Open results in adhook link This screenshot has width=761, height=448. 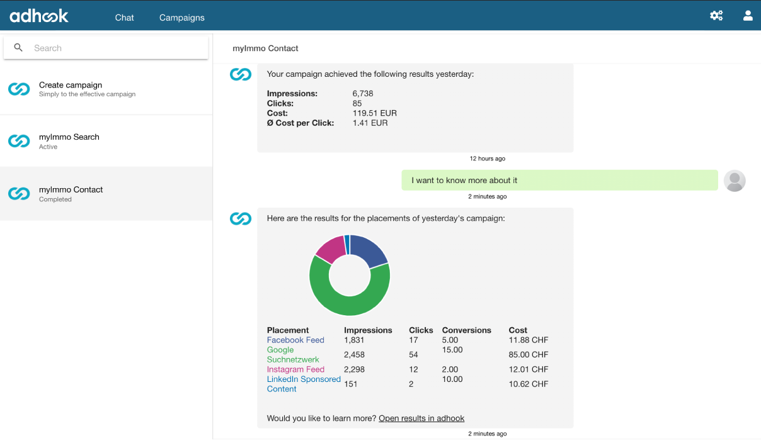[x=421, y=418]
